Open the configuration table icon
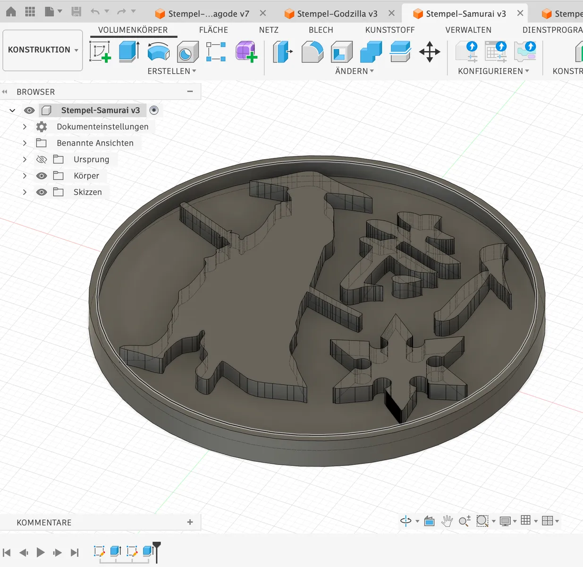 click(496, 52)
